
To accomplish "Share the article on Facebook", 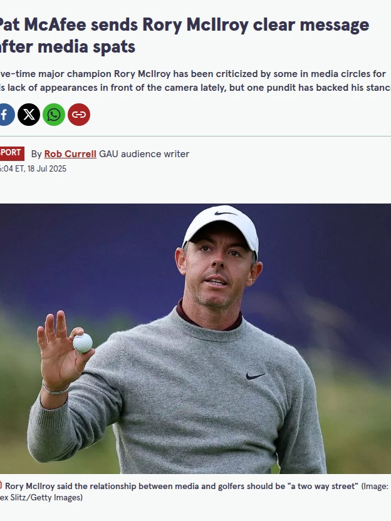I will point(6,115).
